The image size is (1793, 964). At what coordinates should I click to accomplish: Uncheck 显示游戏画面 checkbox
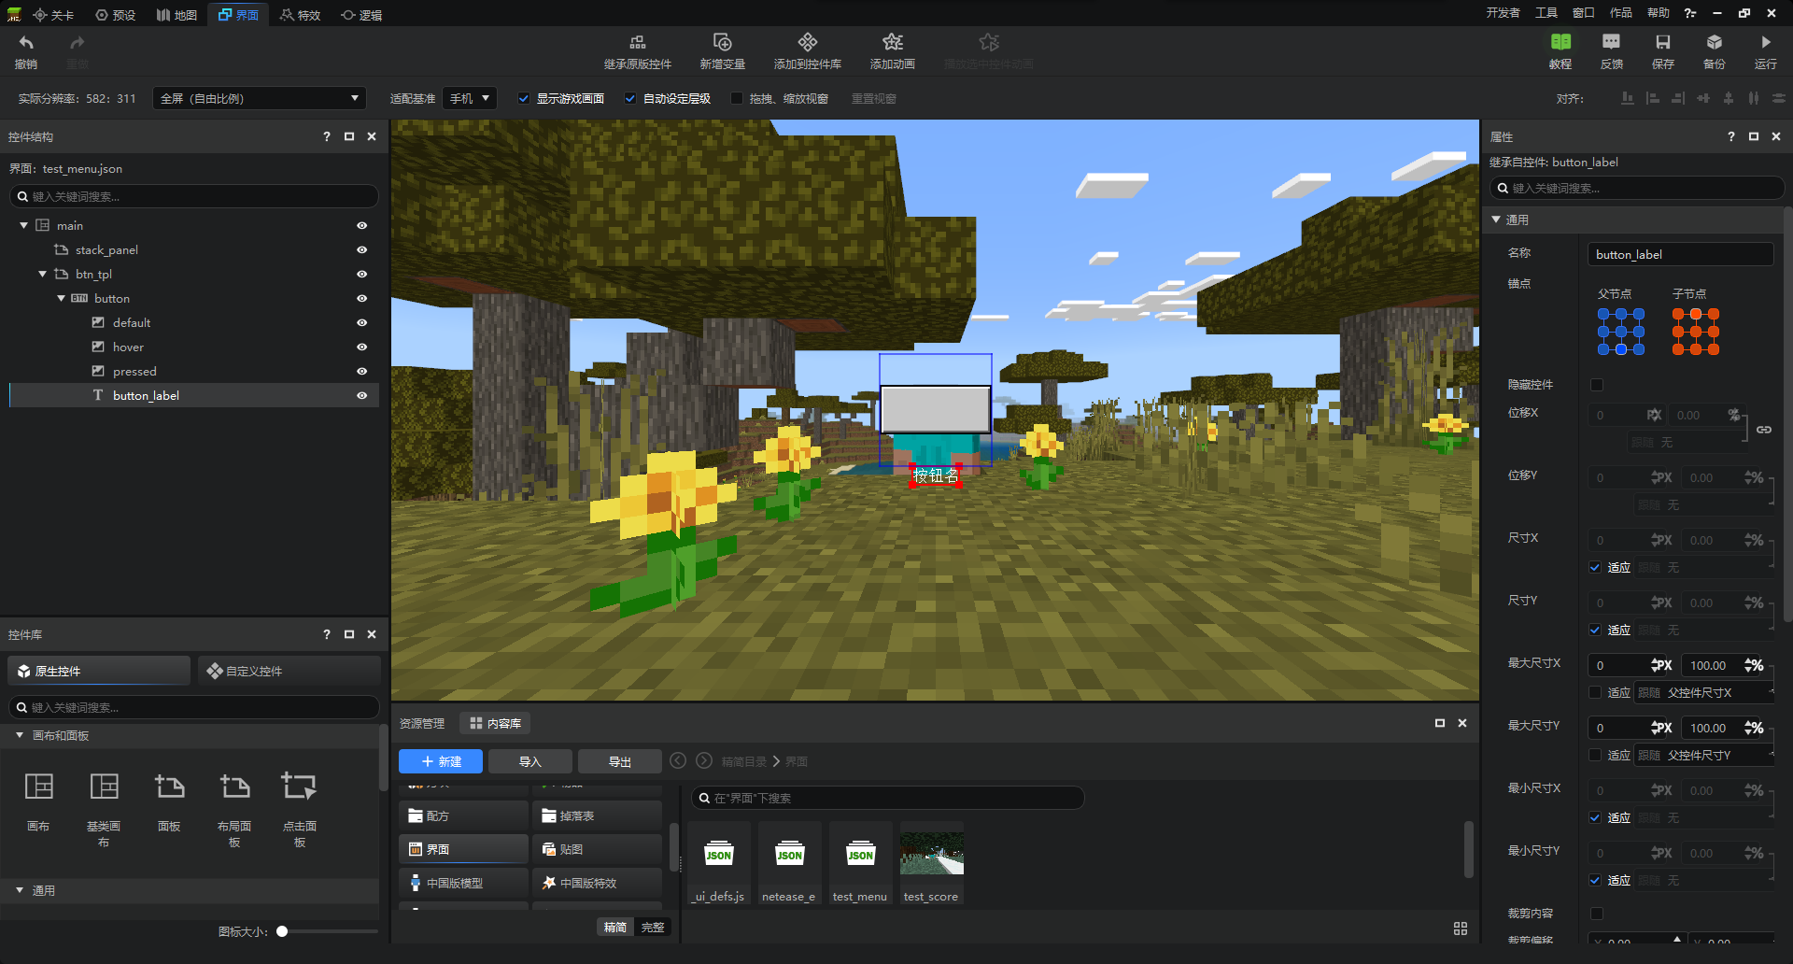tap(524, 98)
